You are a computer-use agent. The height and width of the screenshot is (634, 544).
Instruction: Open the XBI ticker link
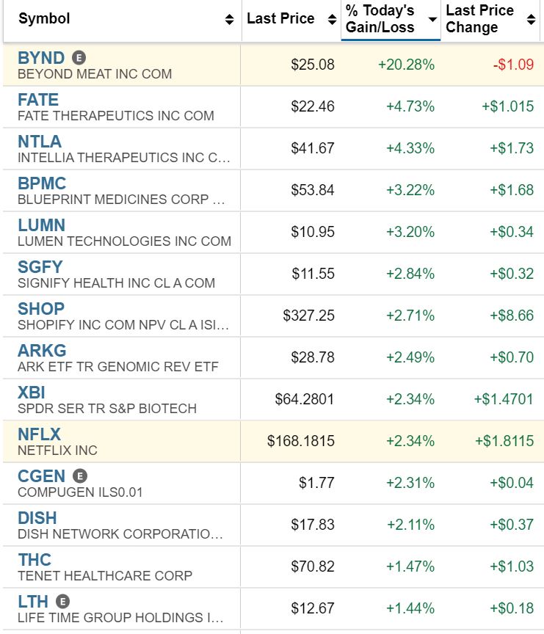[x=32, y=393]
